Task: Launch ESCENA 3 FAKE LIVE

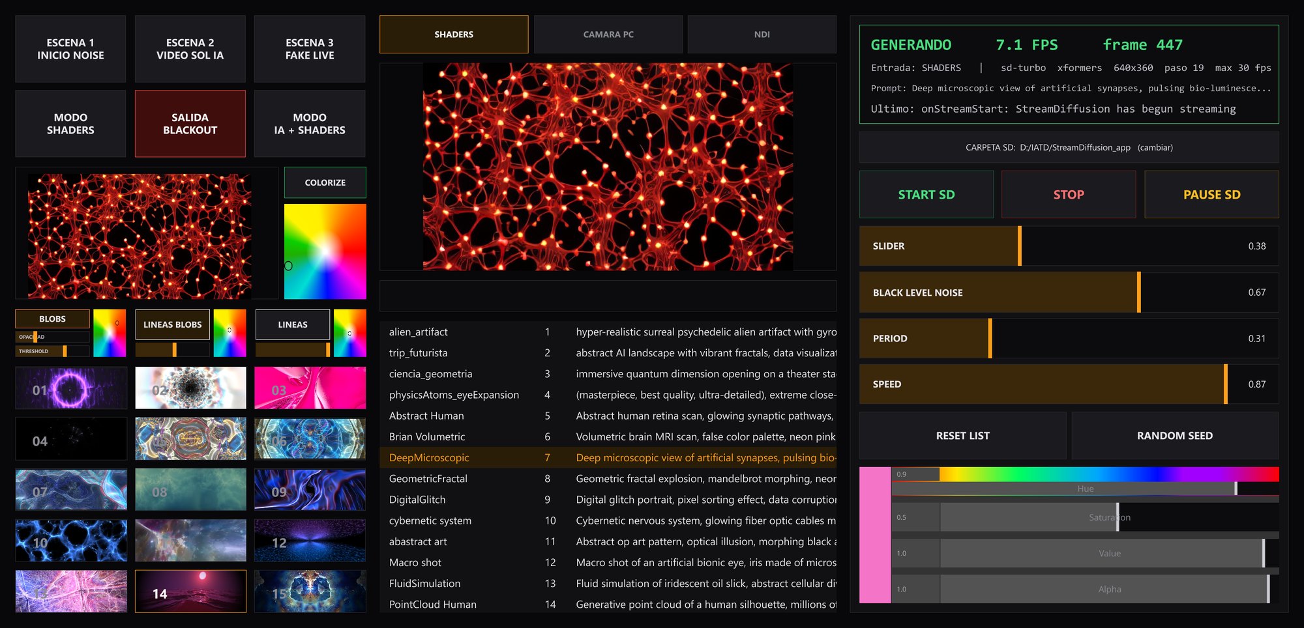Action: (x=310, y=49)
